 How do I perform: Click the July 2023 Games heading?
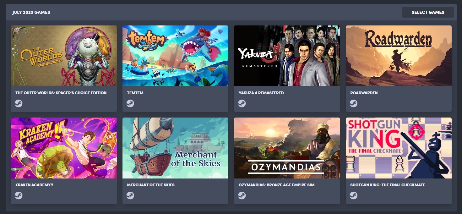[31, 12]
